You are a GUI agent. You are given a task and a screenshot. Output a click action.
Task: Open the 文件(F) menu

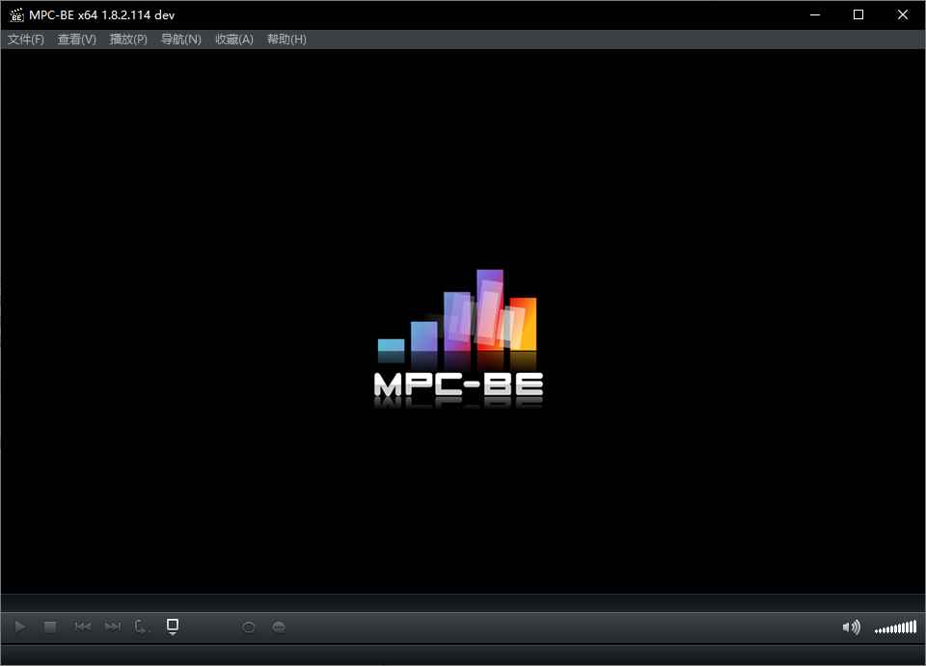(x=23, y=39)
